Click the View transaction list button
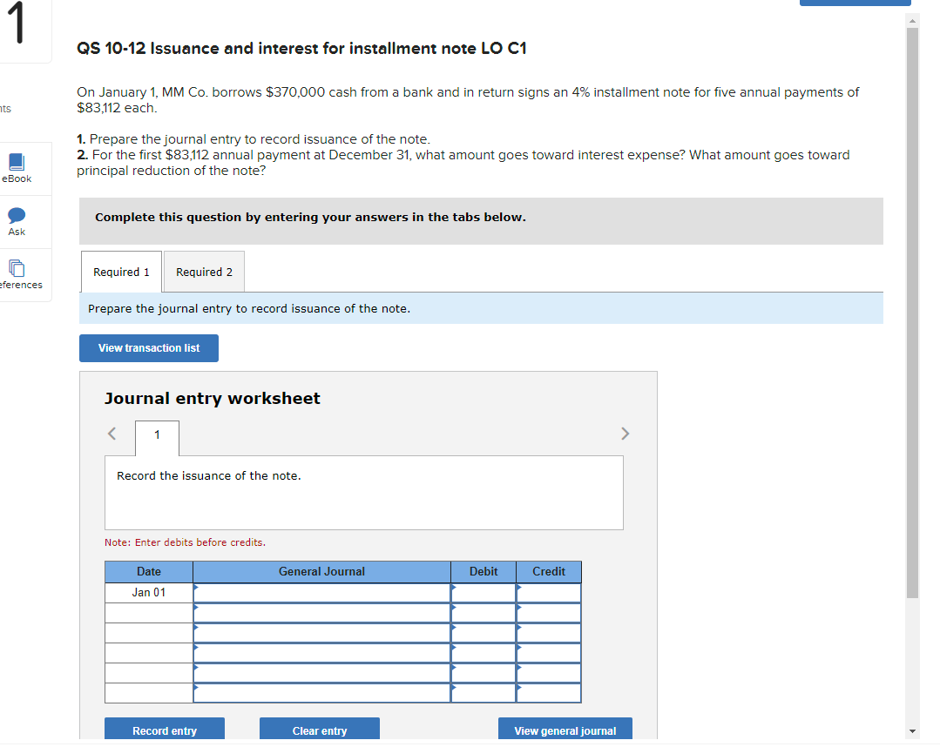Viewport: 940px width, 747px height. point(148,347)
